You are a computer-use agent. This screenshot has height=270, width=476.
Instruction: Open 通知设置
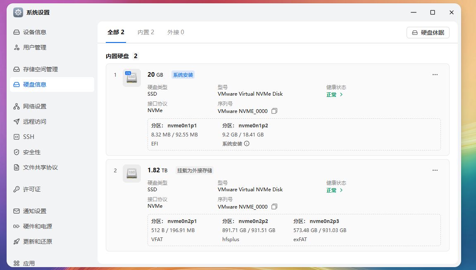tap(35, 211)
